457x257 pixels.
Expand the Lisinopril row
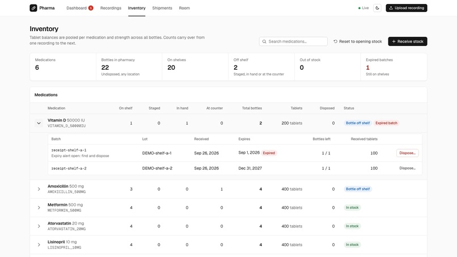pyautogui.click(x=39, y=245)
